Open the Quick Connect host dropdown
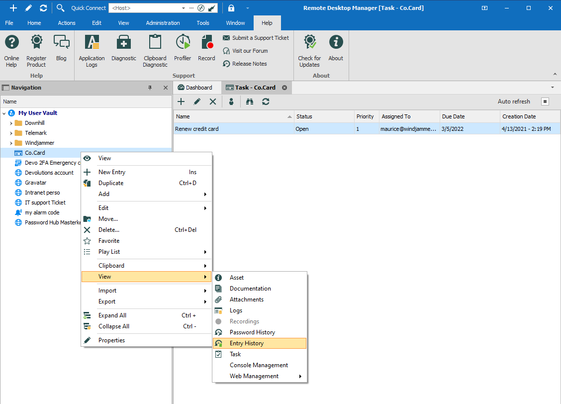 (184, 8)
